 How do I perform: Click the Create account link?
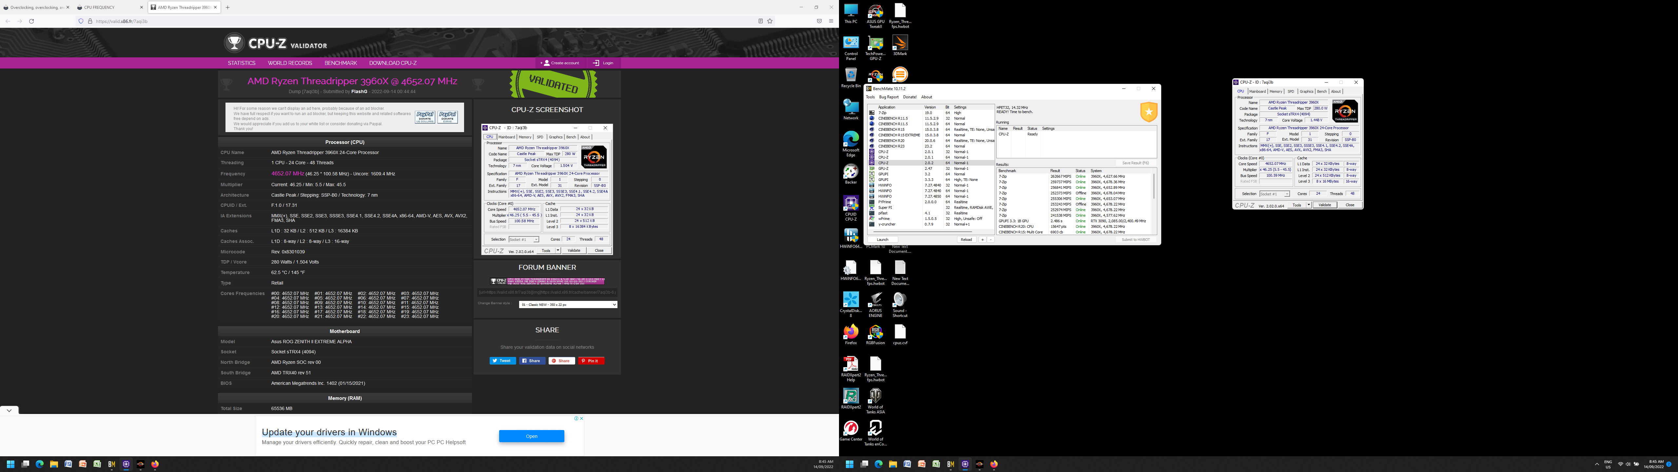pos(561,63)
